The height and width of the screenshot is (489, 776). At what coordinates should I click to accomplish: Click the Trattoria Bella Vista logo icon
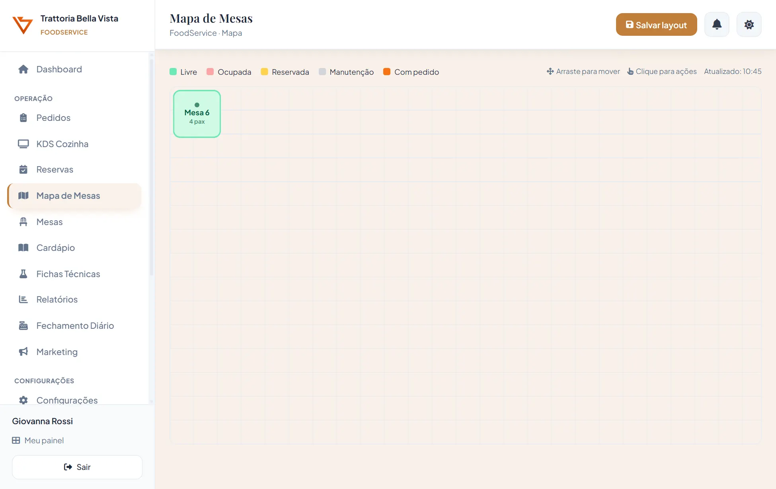(23, 25)
